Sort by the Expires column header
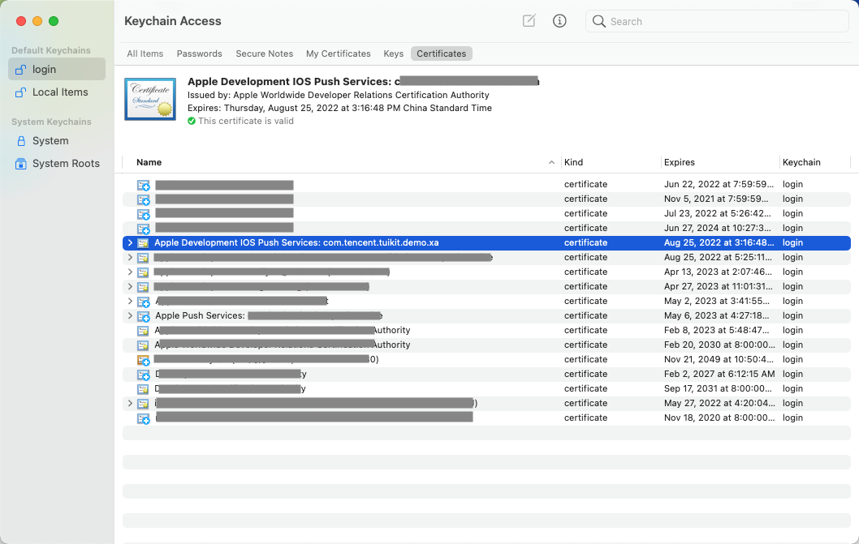859x544 pixels. (x=720, y=162)
